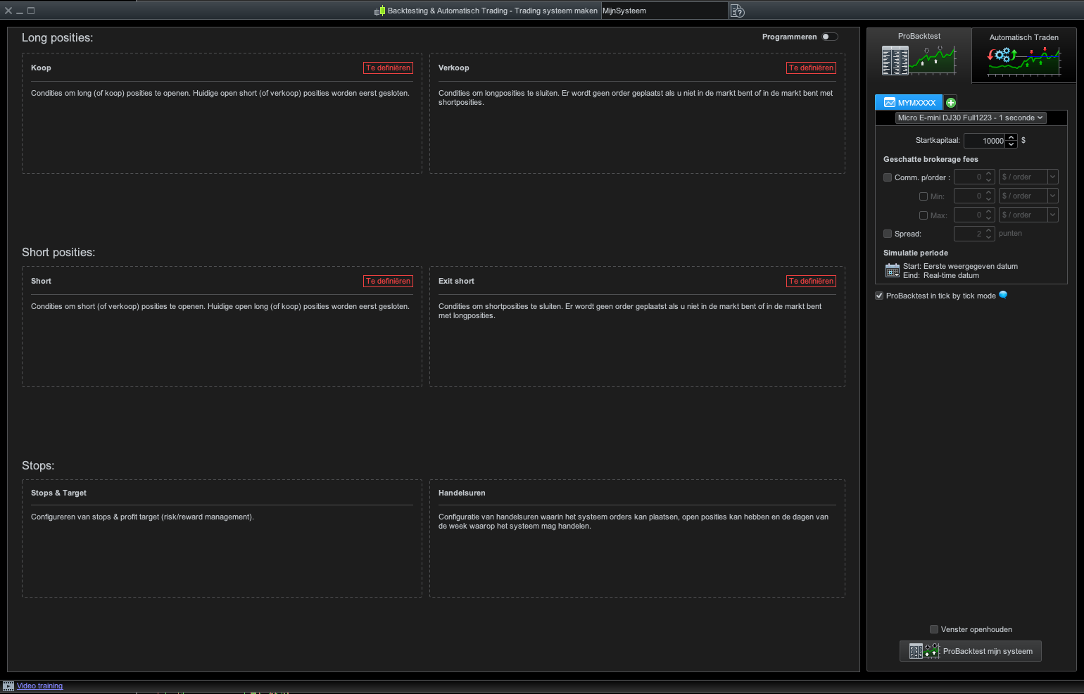Image resolution: width=1084 pixels, height=694 pixels.
Task: Click the 'Simulatie periode' label
Action: click(x=916, y=253)
